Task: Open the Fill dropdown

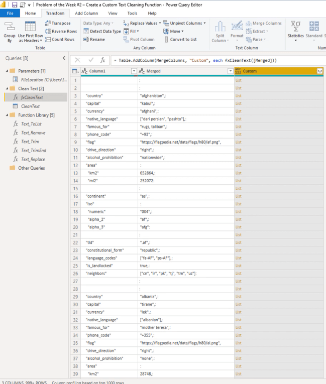Action: pos(131,31)
